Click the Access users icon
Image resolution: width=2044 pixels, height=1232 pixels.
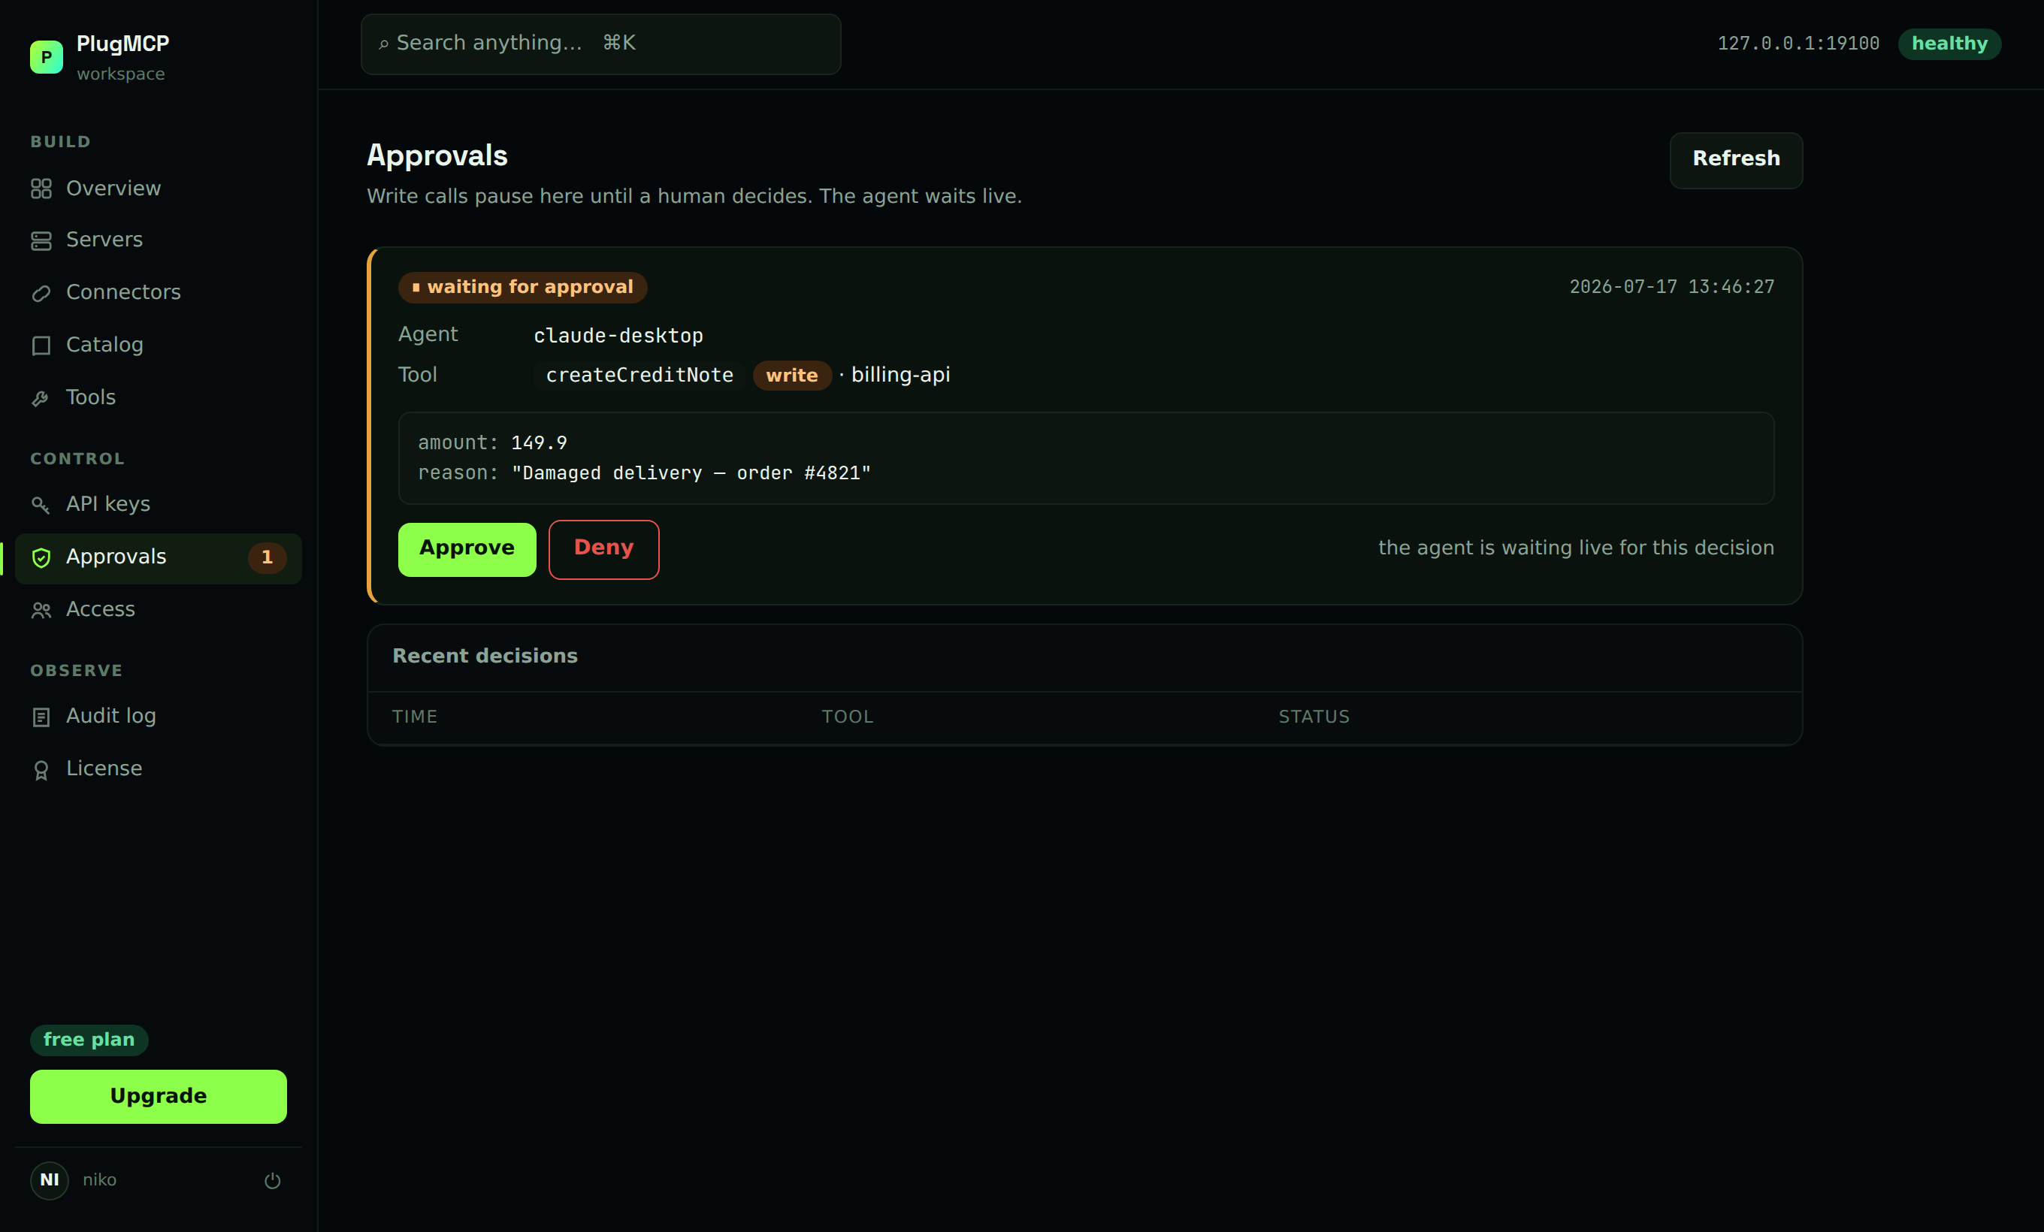(x=41, y=610)
